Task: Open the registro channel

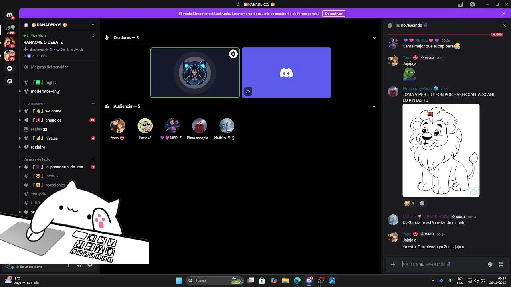Action: (x=38, y=147)
